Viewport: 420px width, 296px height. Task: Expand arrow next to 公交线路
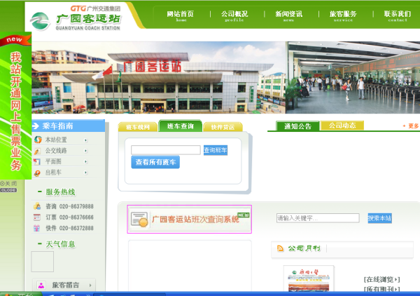[85, 151]
